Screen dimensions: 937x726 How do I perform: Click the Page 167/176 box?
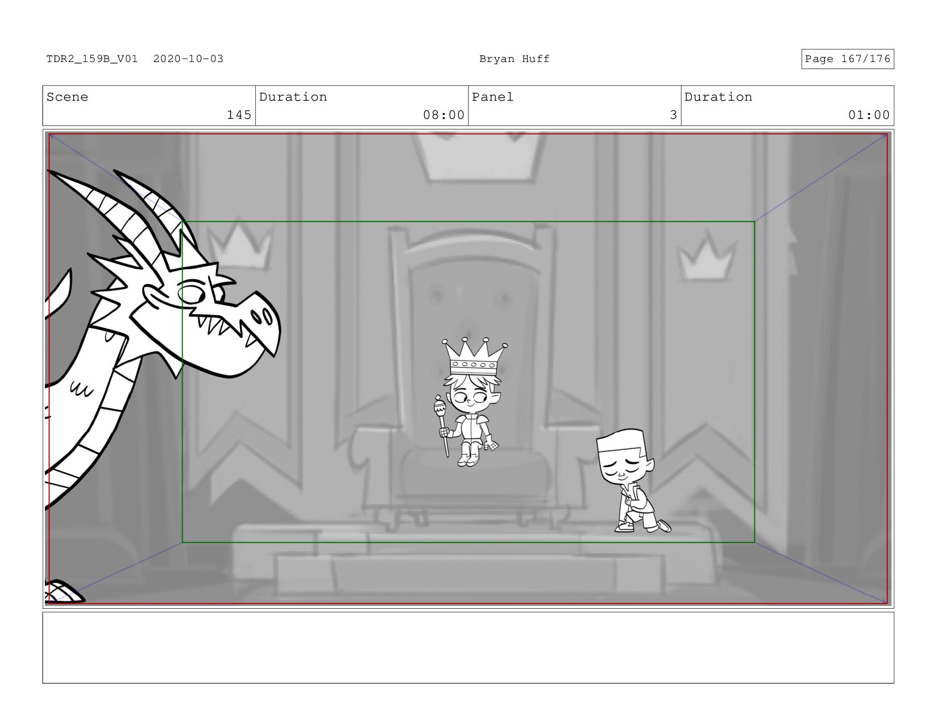point(847,59)
